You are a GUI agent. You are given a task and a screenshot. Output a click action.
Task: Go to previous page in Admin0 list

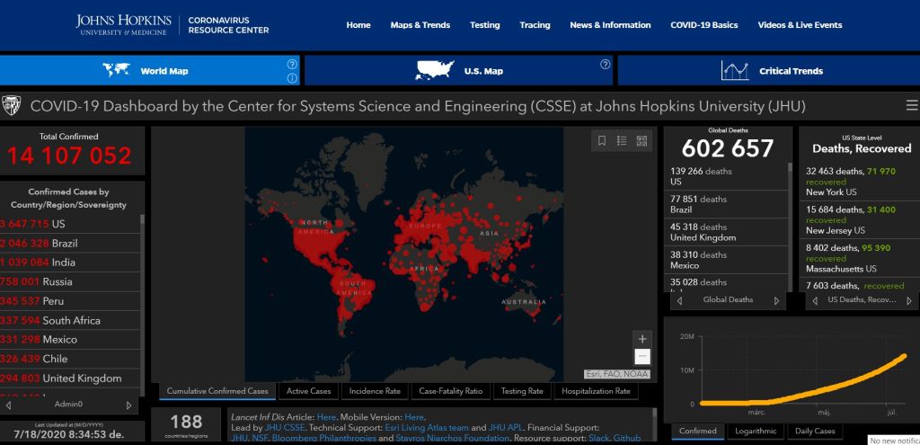coord(8,405)
